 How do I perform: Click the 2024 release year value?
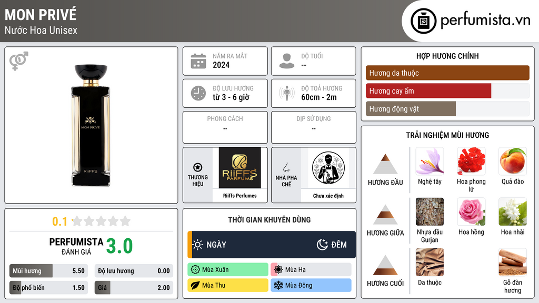point(221,65)
